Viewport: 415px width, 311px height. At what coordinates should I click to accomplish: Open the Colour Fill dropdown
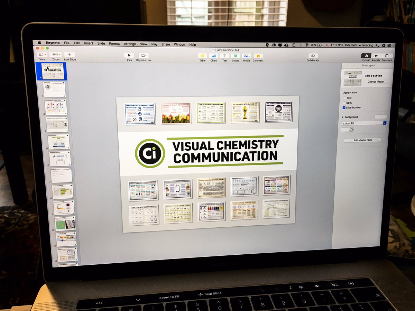click(x=364, y=123)
